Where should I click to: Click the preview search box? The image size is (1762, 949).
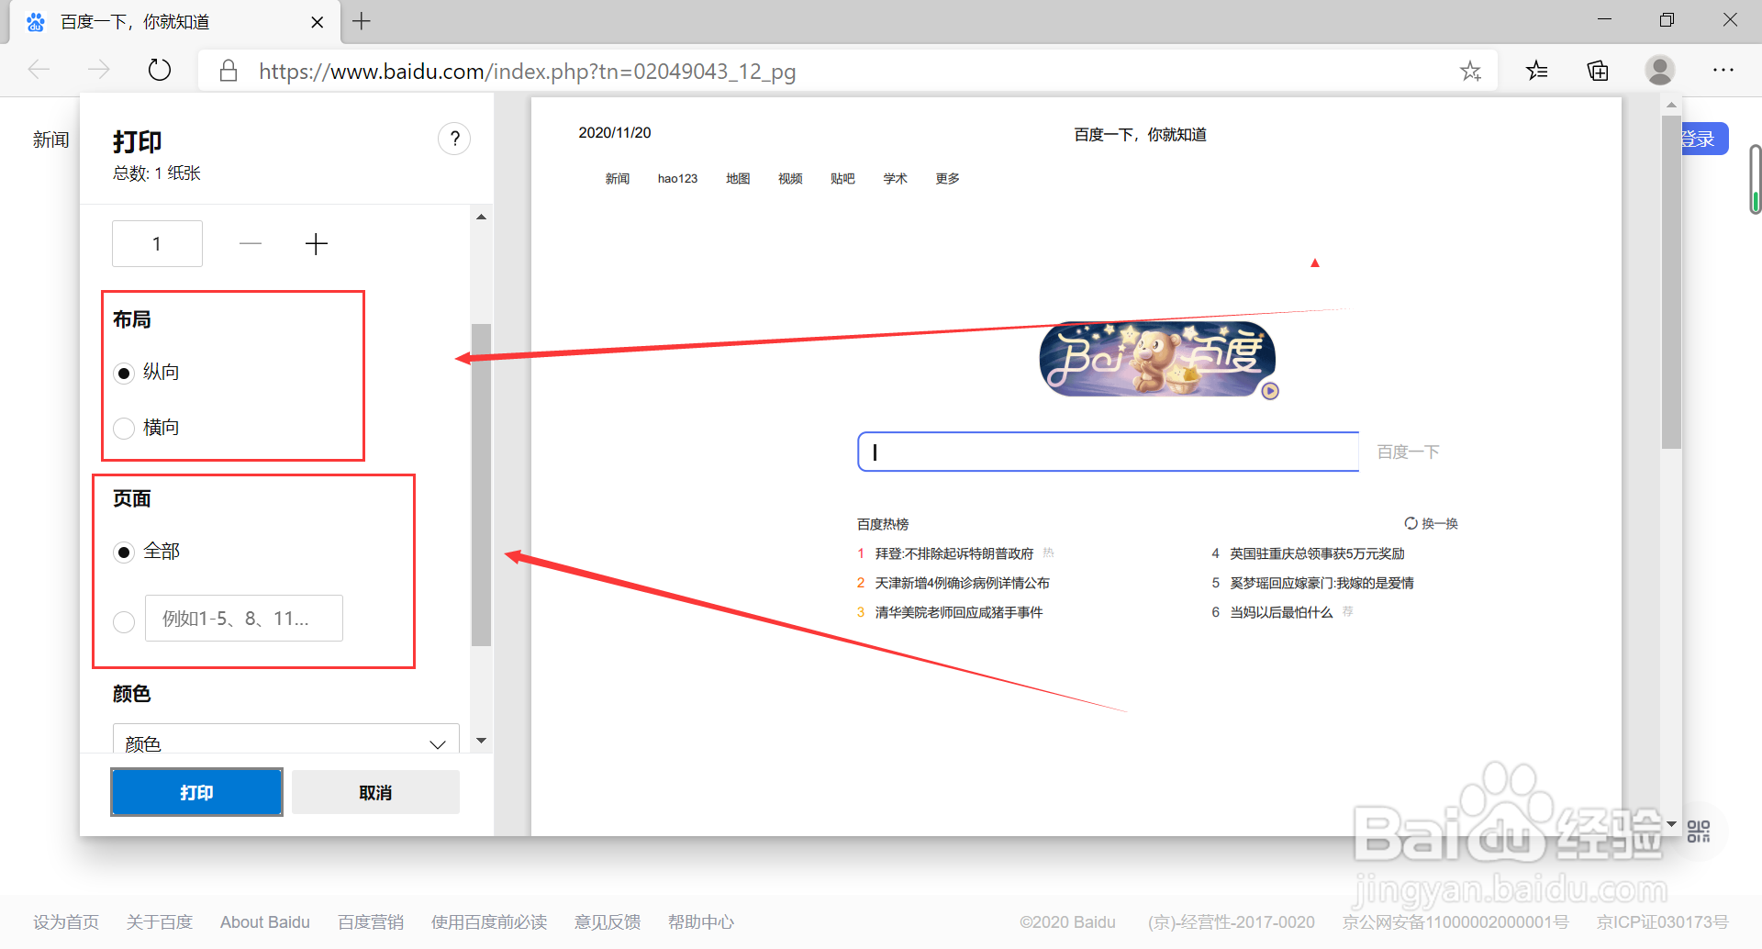click(1109, 452)
